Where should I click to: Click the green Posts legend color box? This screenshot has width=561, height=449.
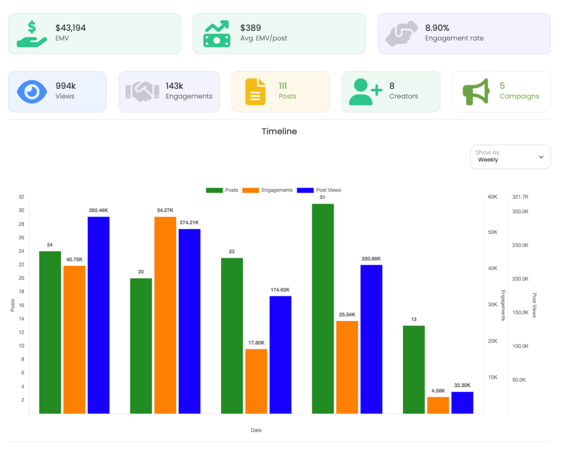click(x=214, y=190)
